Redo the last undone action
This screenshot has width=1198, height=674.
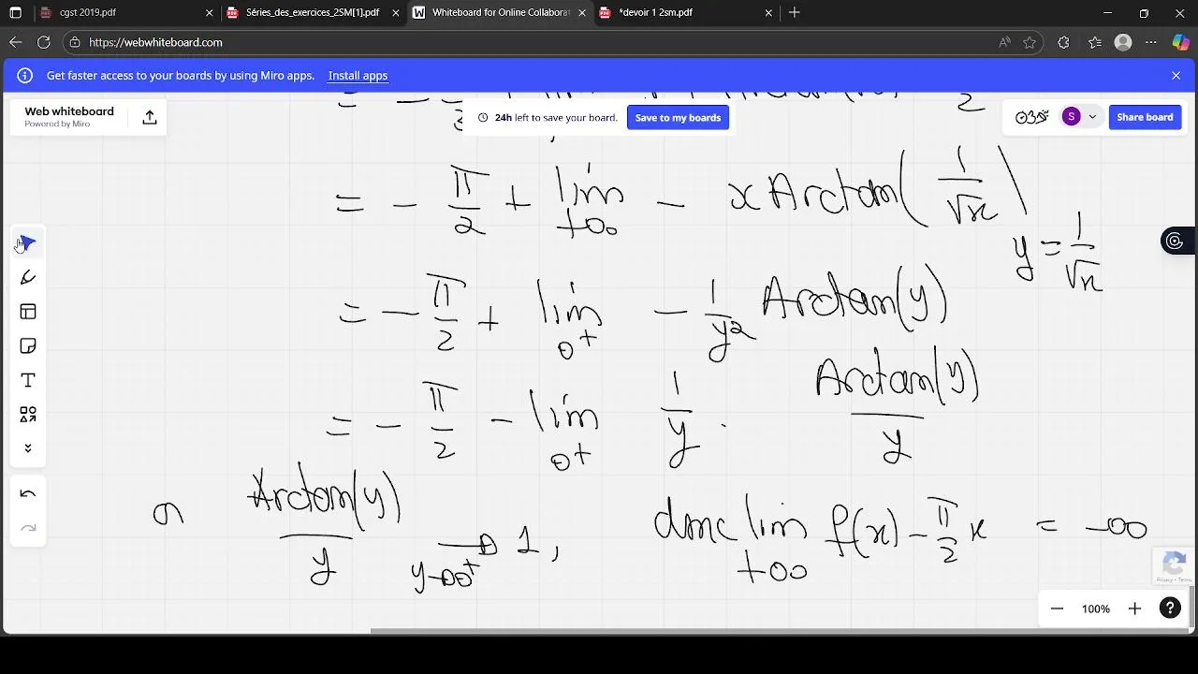click(x=28, y=528)
